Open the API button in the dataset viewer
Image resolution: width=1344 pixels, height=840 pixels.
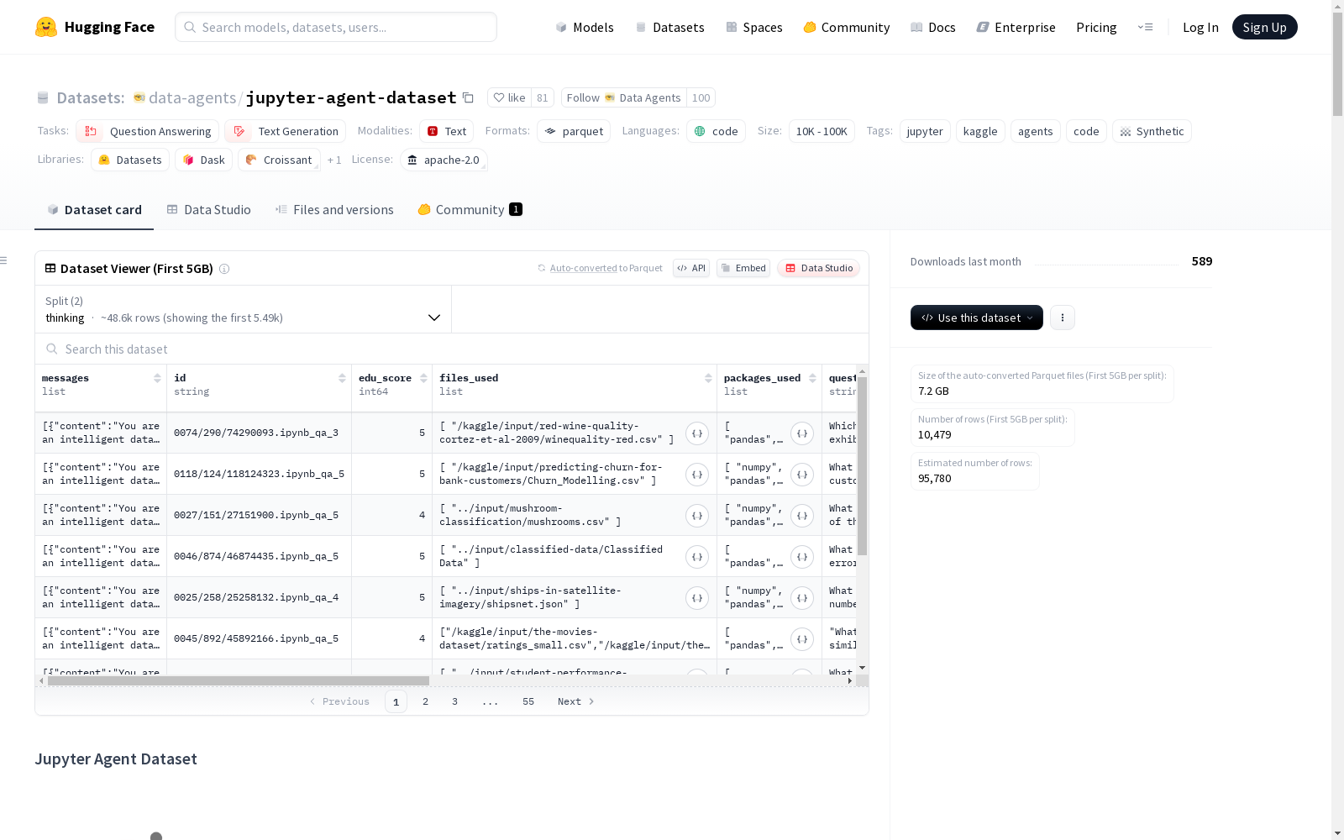[x=691, y=268]
